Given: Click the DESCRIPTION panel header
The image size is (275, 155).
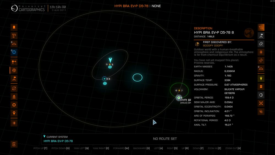Looking at the screenshot, I should tap(203, 28).
